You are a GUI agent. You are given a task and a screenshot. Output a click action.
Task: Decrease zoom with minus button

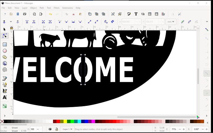180,129
